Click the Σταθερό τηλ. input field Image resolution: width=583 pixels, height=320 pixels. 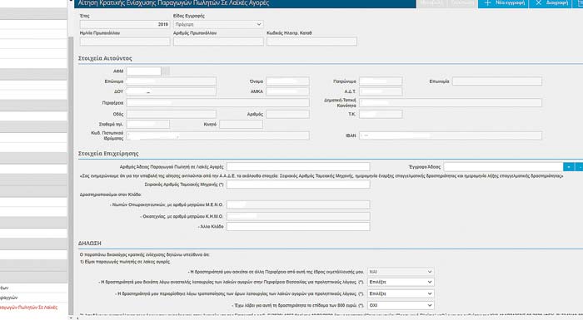[x=147, y=125]
